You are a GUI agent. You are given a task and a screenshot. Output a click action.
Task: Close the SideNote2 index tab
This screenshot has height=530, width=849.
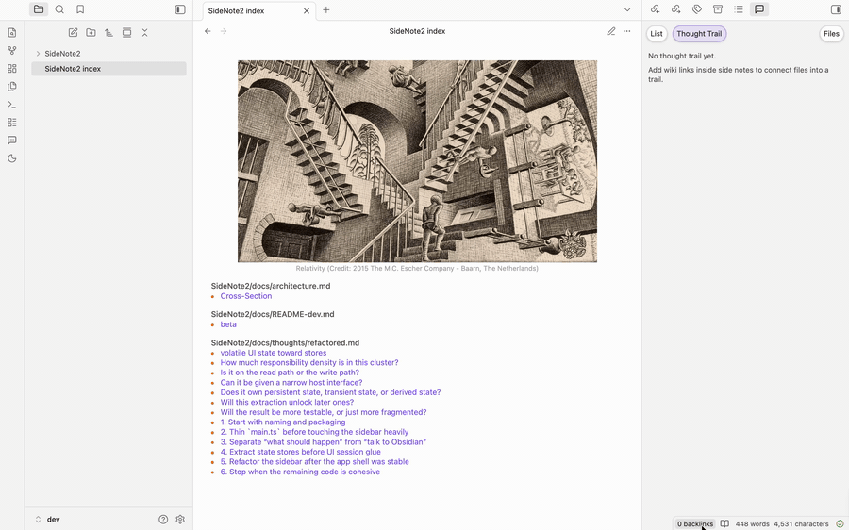[307, 10]
